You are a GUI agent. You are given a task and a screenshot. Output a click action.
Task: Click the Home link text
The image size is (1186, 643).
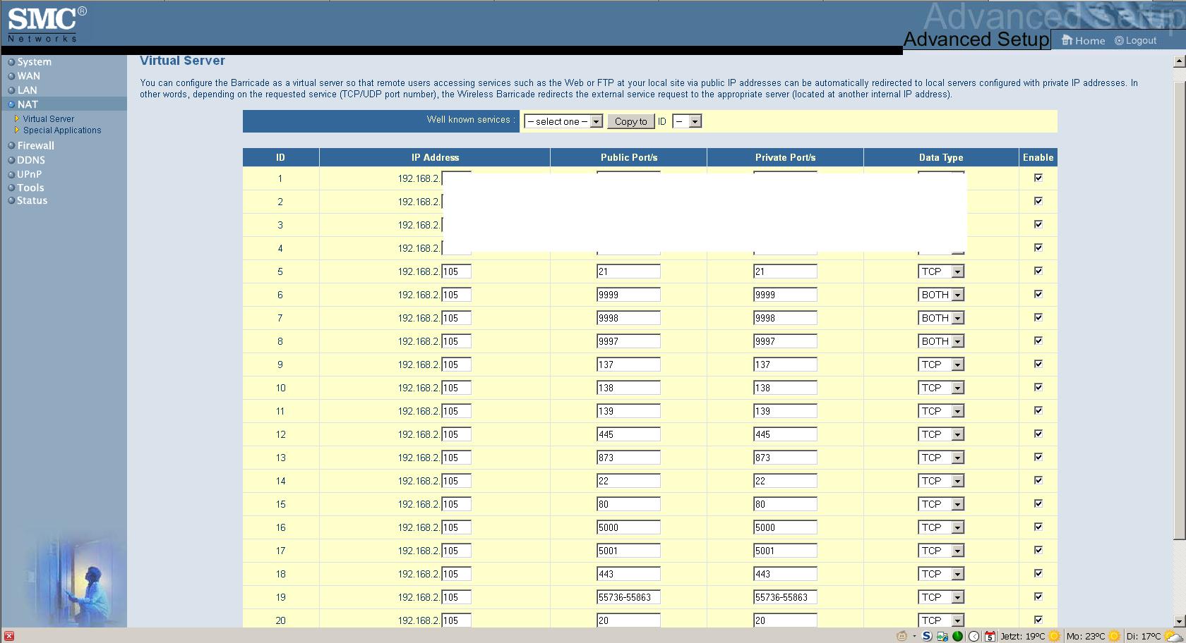[1090, 41]
